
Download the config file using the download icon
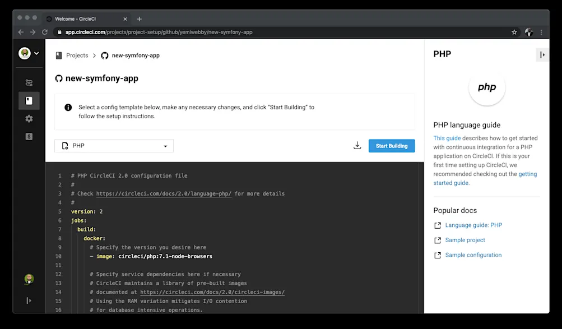[x=357, y=145]
